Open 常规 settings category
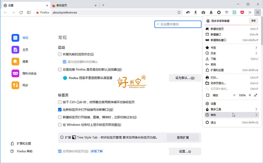 (x=20, y=38)
